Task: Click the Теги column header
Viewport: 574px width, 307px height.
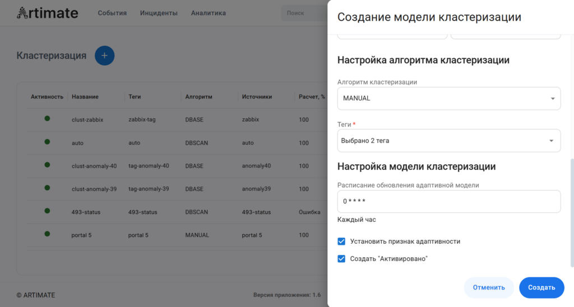Action: tap(135, 97)
